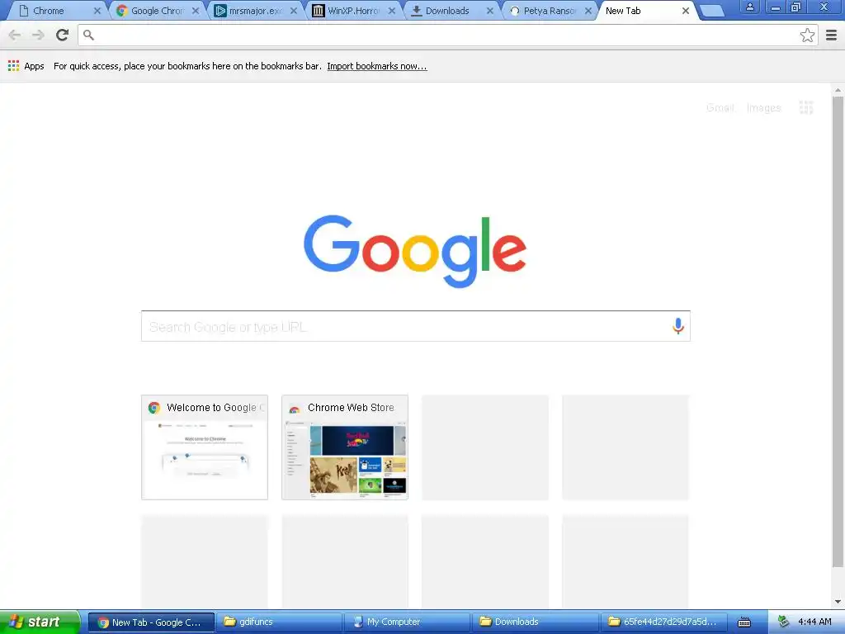Click the Google logo
845x634 pixels.
(414, 251)
